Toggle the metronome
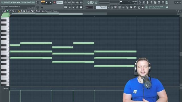This screenshot has width=182, height=102. tap(66, 3)
